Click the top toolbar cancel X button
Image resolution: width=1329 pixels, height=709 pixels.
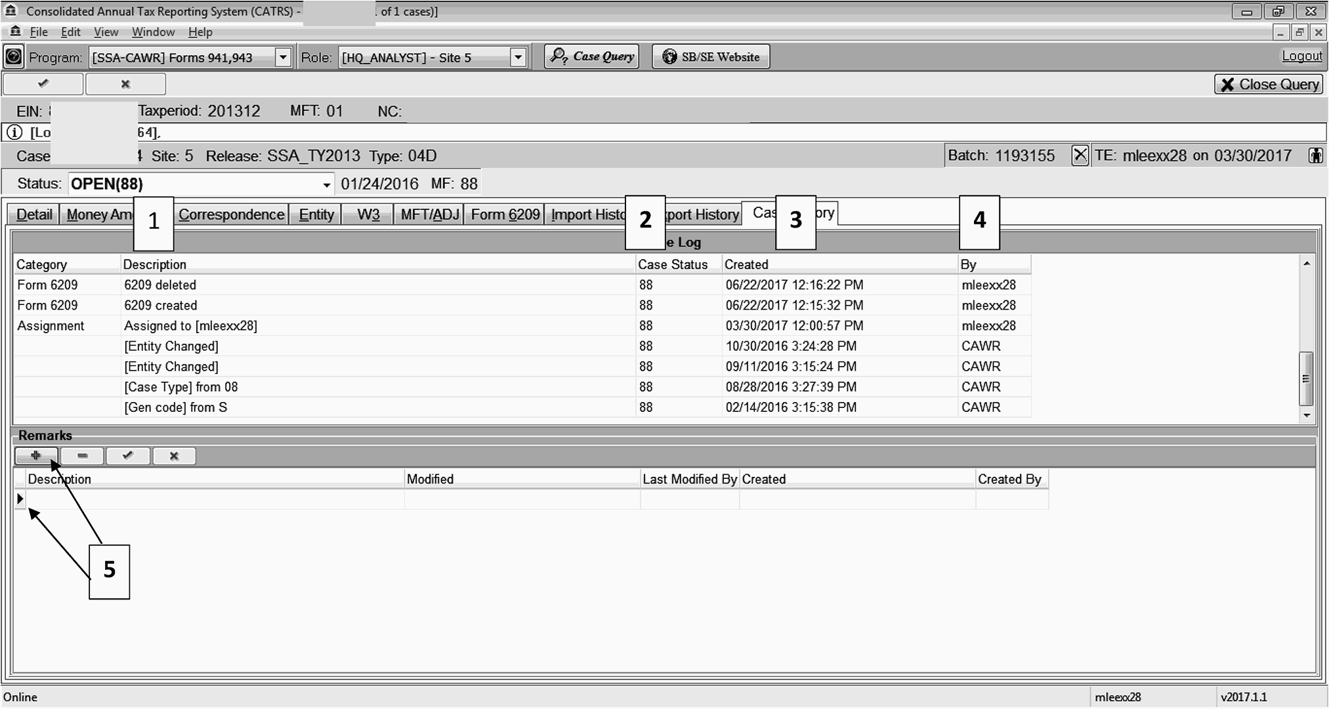coord(125,84)
